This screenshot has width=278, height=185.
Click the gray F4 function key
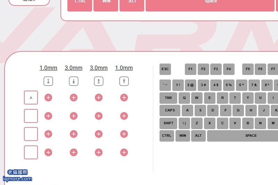pyautogui.click(x=229, y=69)
